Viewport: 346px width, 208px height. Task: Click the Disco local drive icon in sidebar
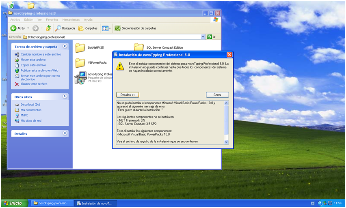[17, 105]
